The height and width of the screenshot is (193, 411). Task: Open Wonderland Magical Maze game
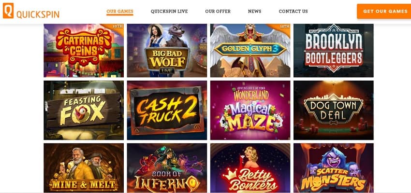[x=250, y=110]
